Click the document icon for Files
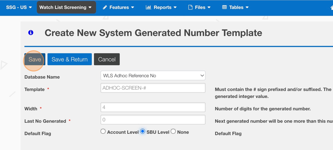This screenshot has height=150, width=333. pos(190,7)
